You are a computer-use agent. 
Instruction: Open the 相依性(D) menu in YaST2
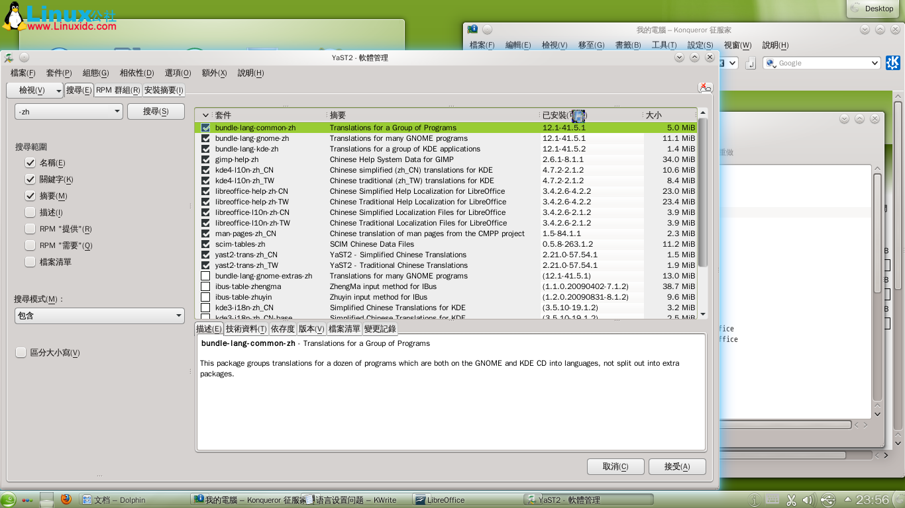pyautogui.click(x=136, y=73)
